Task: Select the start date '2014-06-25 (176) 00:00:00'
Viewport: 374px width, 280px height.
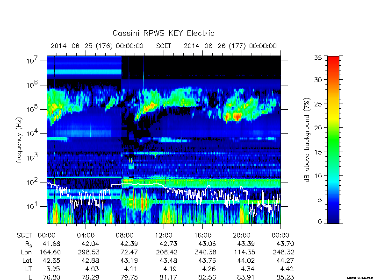Action: pos(97,46)
